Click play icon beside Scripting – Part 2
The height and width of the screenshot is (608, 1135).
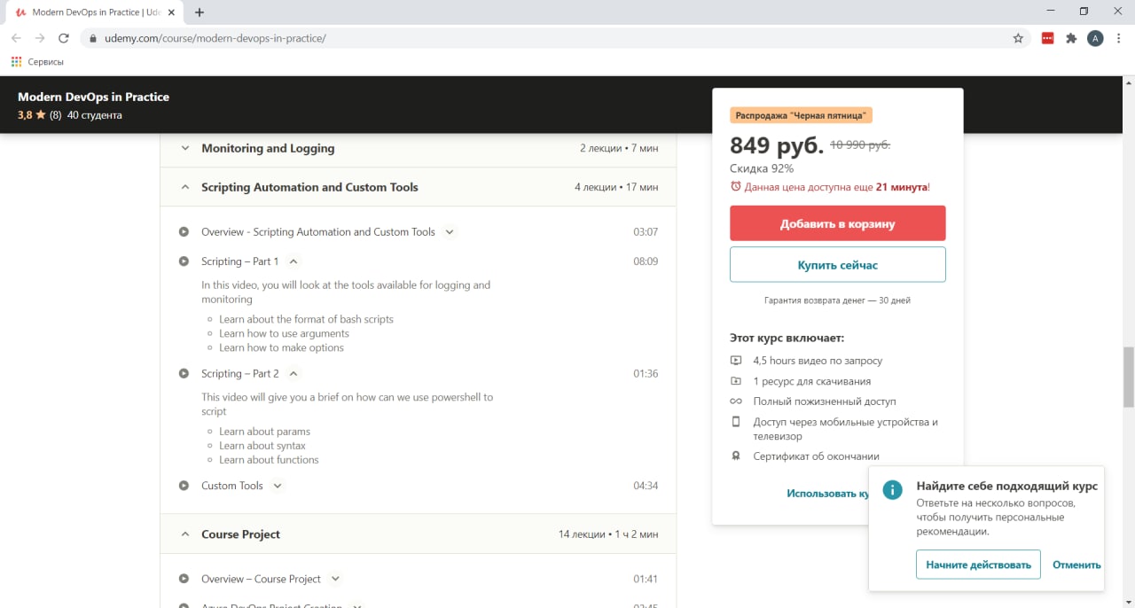click(184, 374)
